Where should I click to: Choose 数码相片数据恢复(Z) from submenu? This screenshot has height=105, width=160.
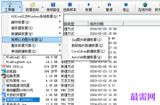tap(85, 45)
